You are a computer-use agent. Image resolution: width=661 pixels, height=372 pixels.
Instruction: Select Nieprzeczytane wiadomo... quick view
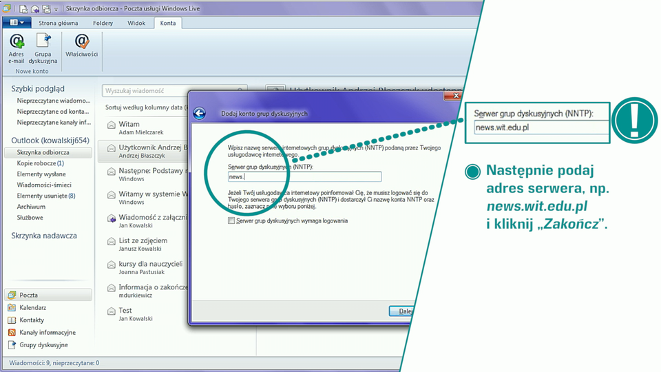pos(54,101)
